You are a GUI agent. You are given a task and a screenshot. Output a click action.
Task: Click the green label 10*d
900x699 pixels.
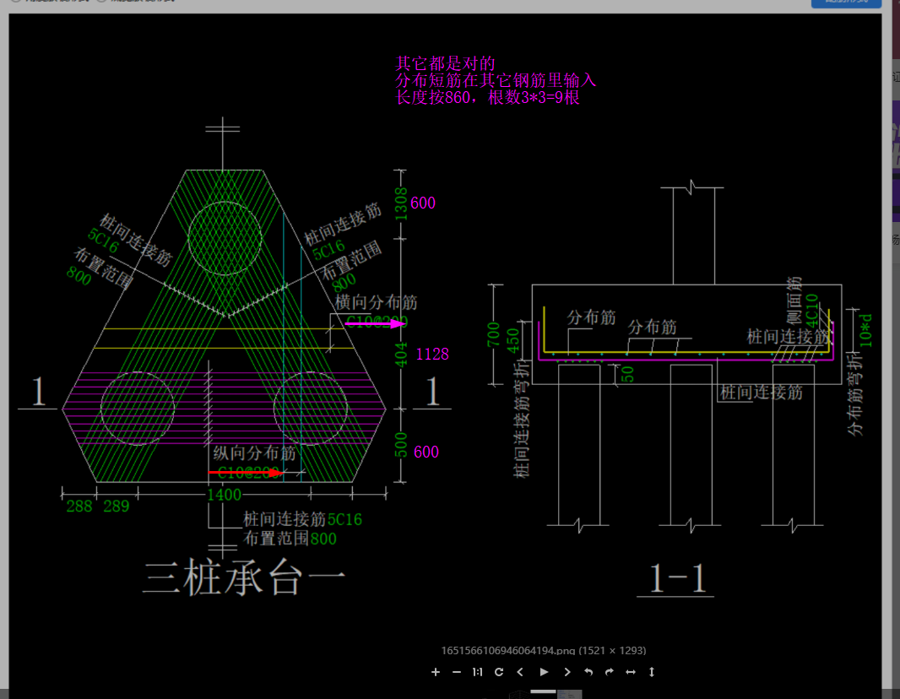pos(865,331)
